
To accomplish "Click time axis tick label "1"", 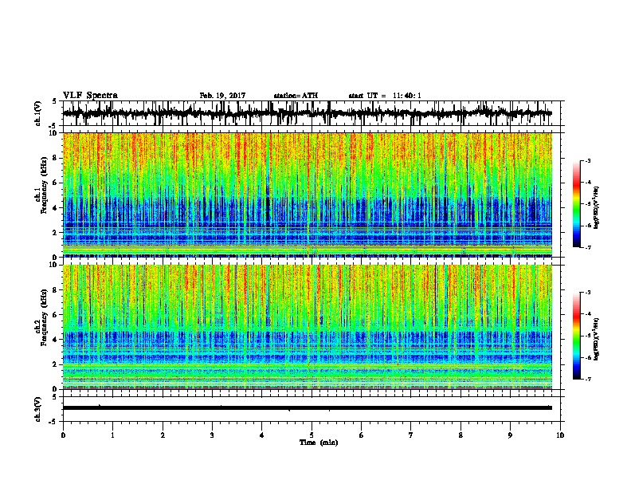I will pos(112,435).
